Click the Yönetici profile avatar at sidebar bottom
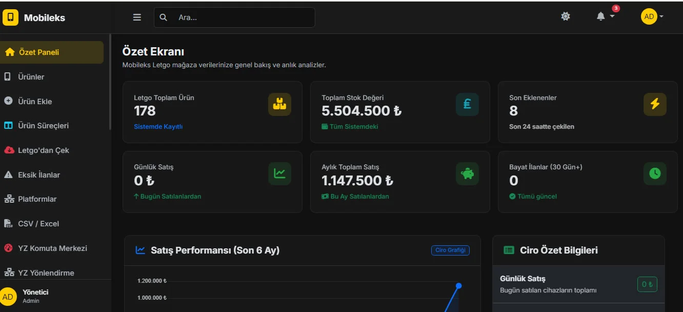The image size is (683, 312). (8, 297)
